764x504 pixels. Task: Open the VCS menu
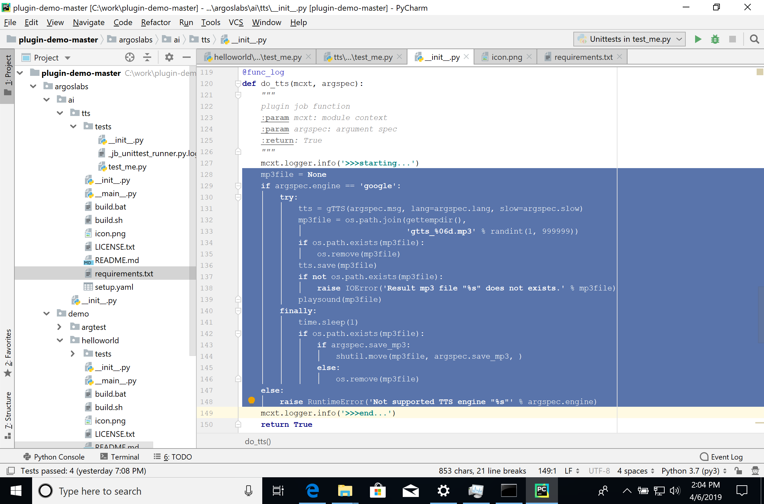(x=236, y=22)
